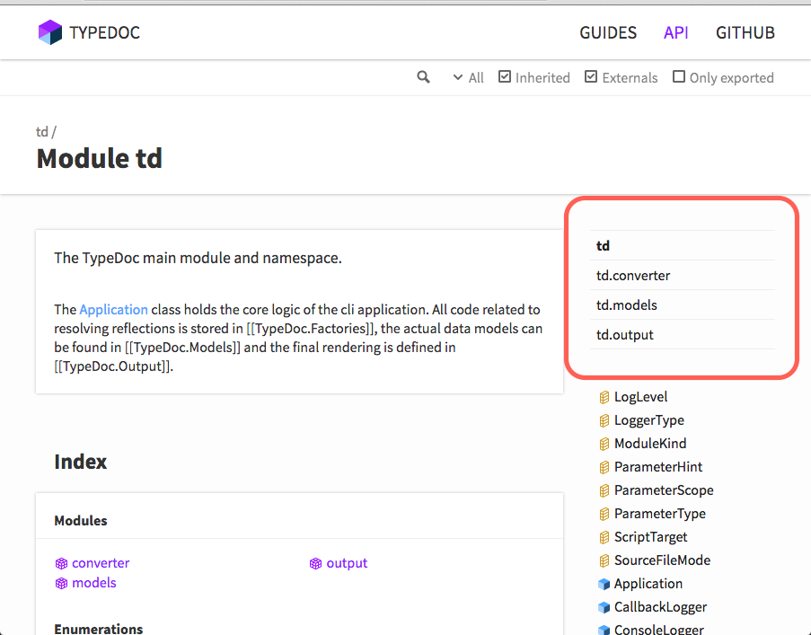
Task: Enable the Only exported checkbox
Action: tap(679, 76)
